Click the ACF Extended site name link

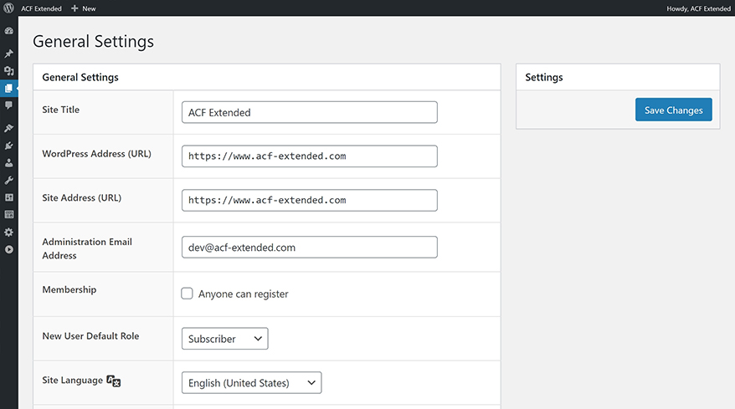coord(42,8)
